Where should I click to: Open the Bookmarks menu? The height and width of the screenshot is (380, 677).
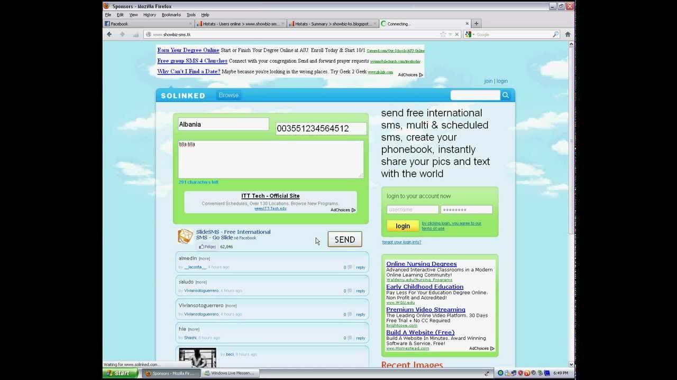click(x=171, y=15)
